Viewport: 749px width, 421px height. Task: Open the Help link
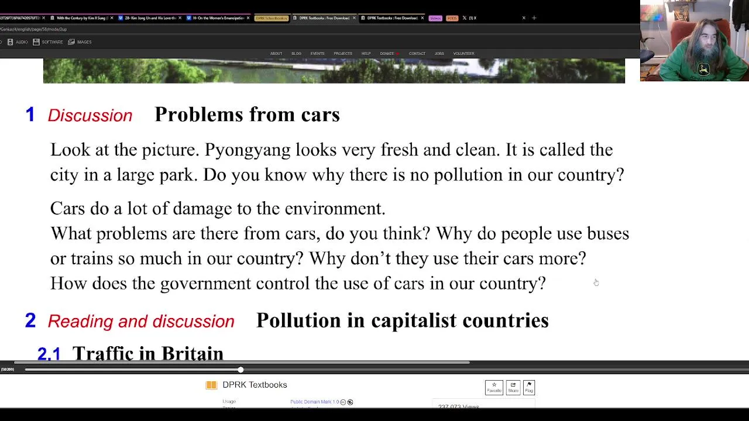366,54
